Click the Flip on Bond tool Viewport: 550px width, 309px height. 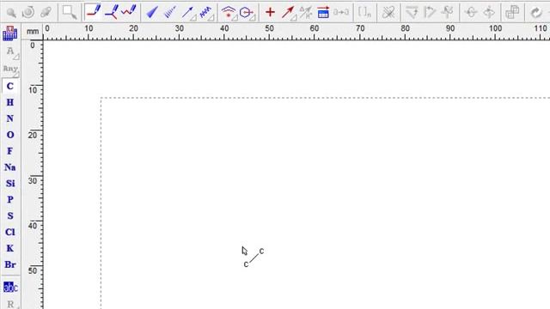tap(430, 13)
